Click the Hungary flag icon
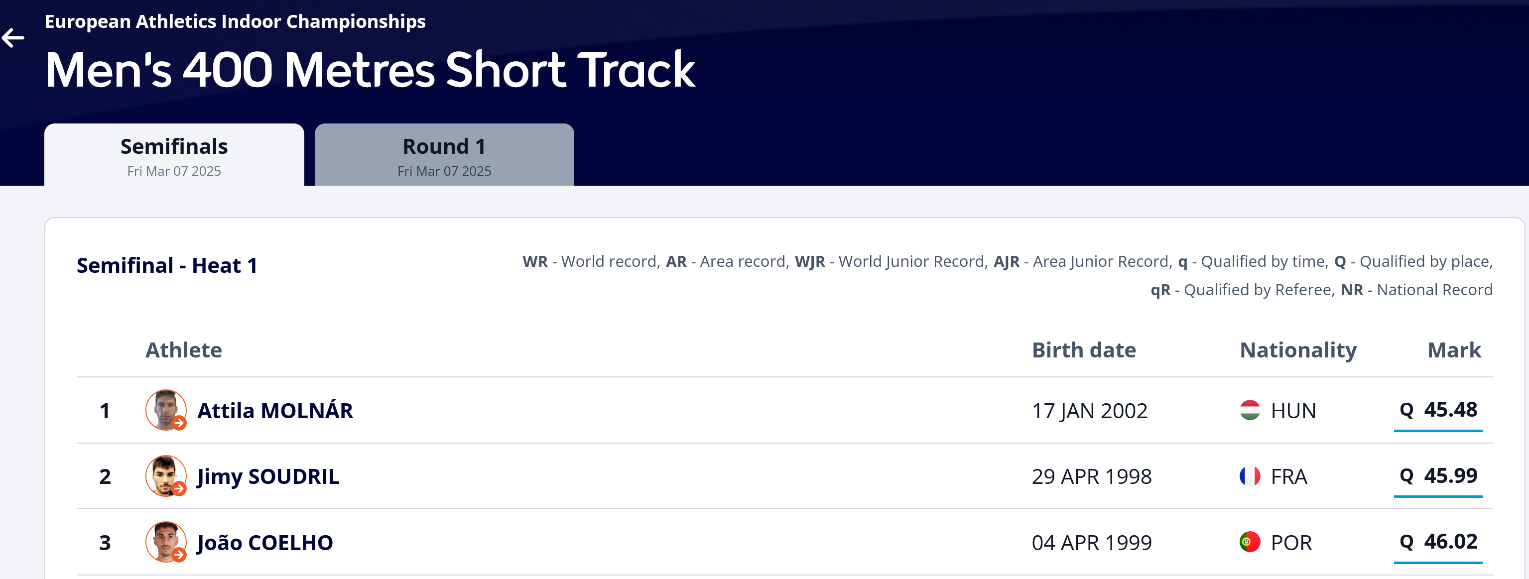This screenshot has height=579, width=1529. (1250, 411)
